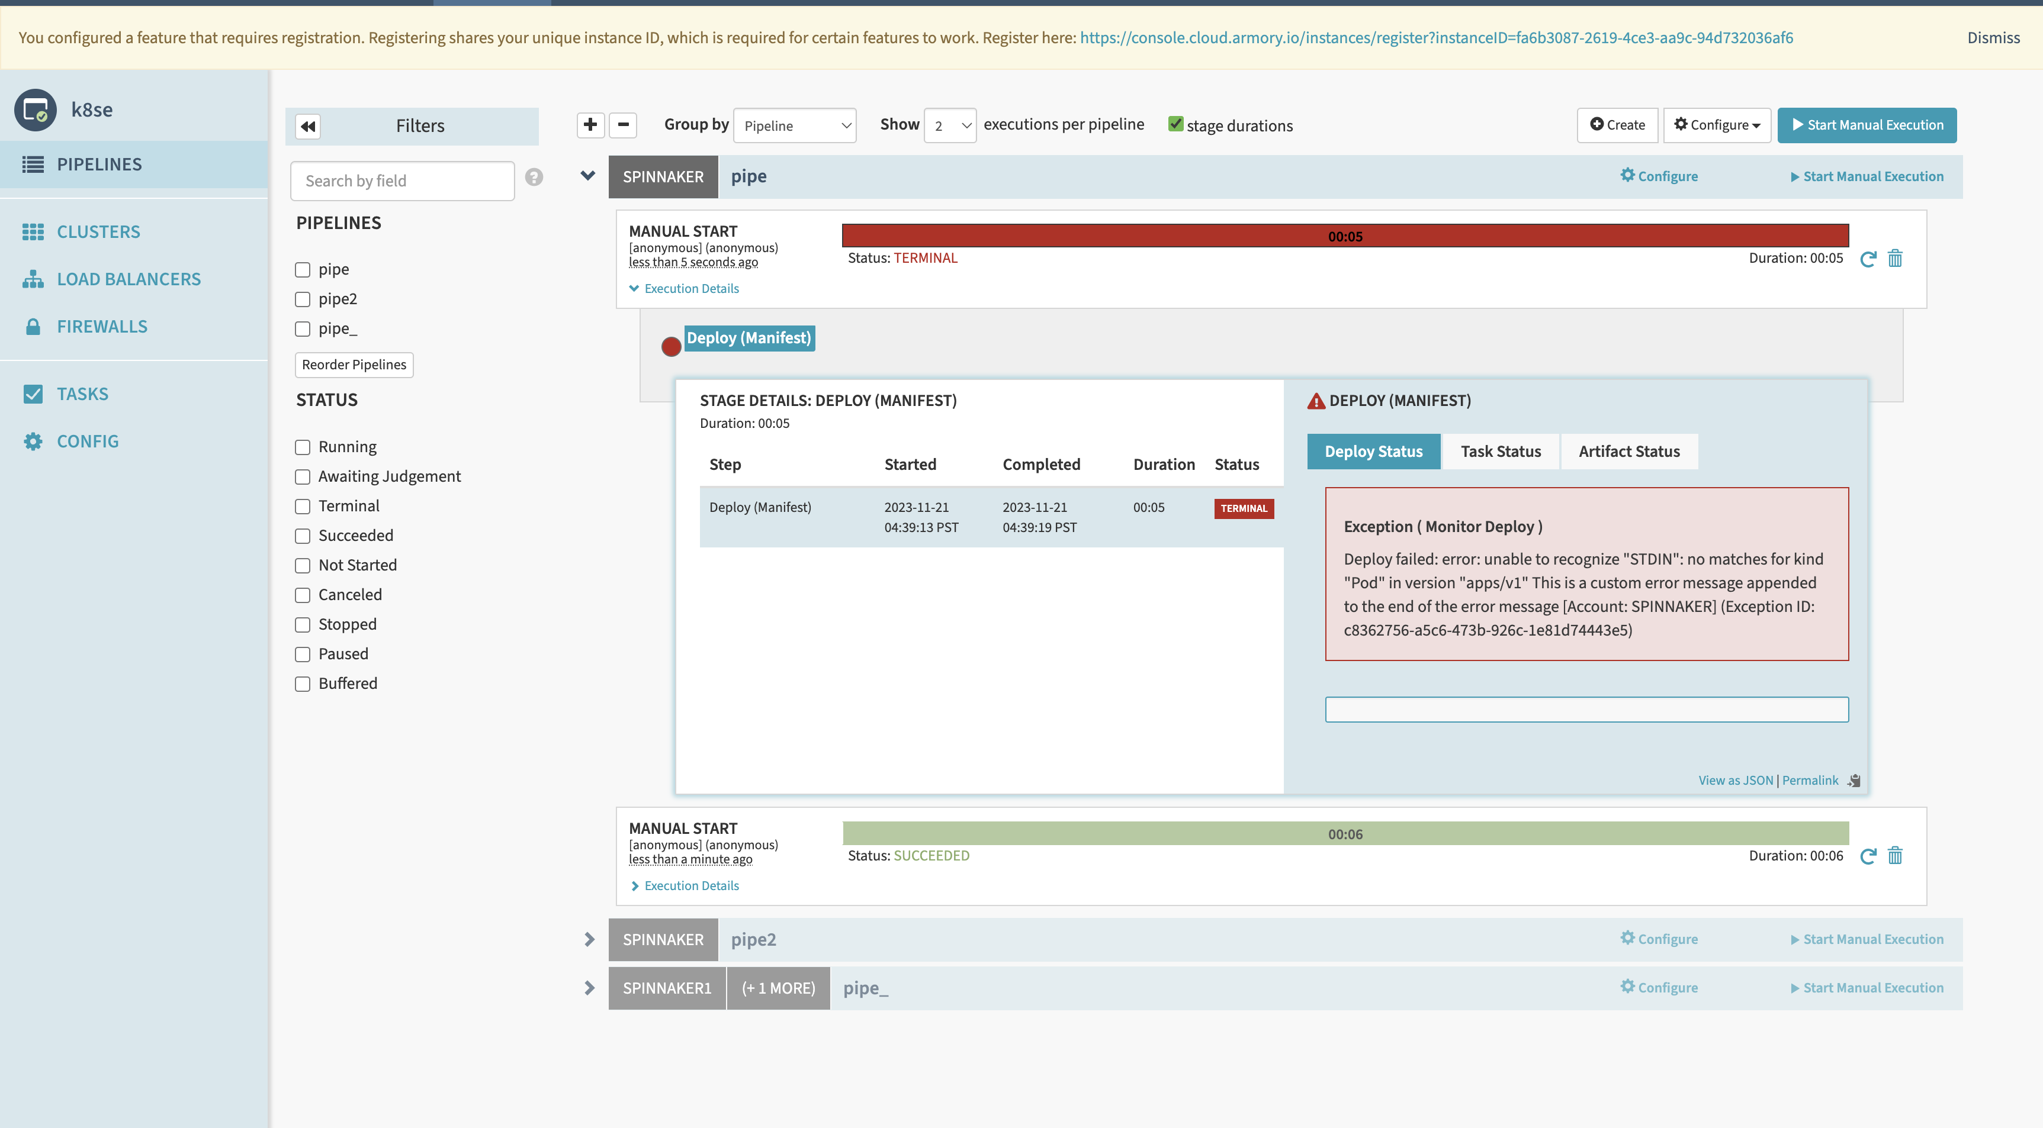Uncheck the stage durations checkbox
This screenshot has width=2043, height=1128.
coord(1175,124)
